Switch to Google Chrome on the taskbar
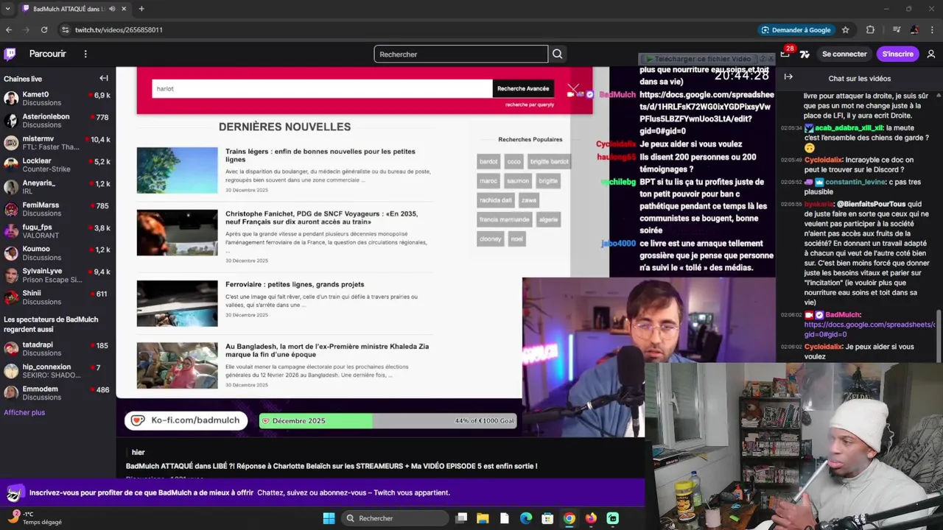This screenshot has height=530, width=943. [x=569, y=518]
